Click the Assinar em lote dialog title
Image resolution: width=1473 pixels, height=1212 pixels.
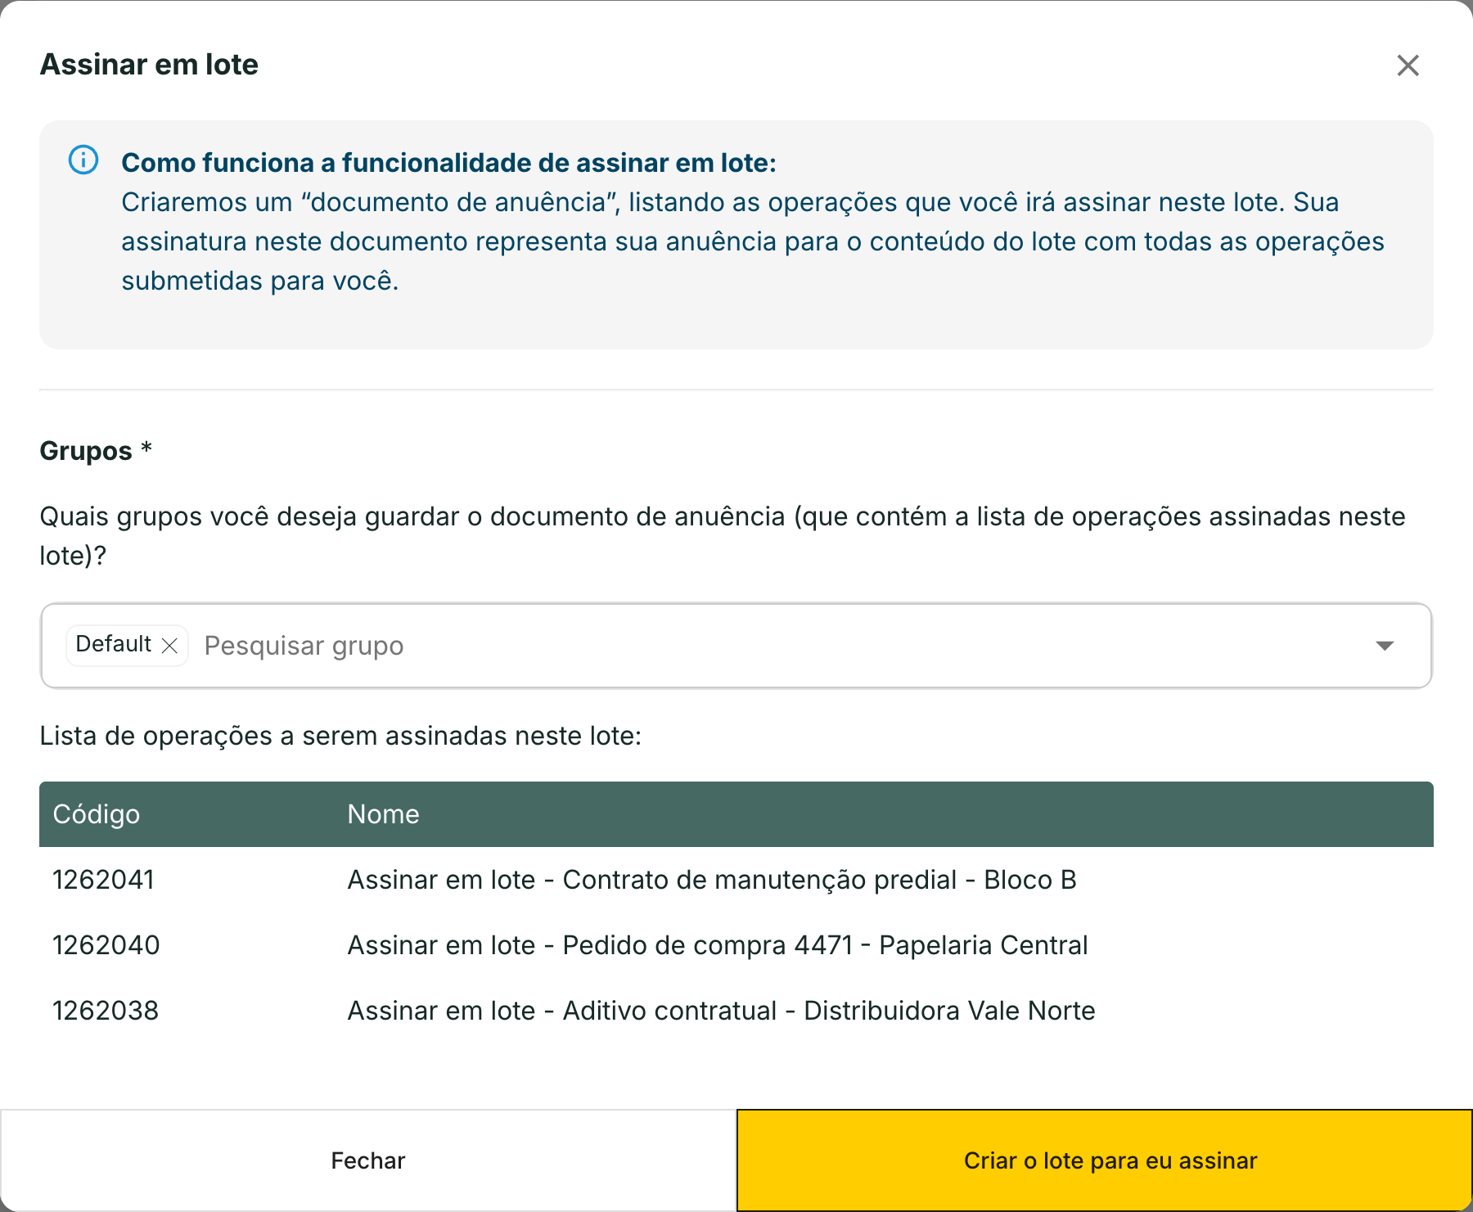pyautogui.click(x=149, y=65)
